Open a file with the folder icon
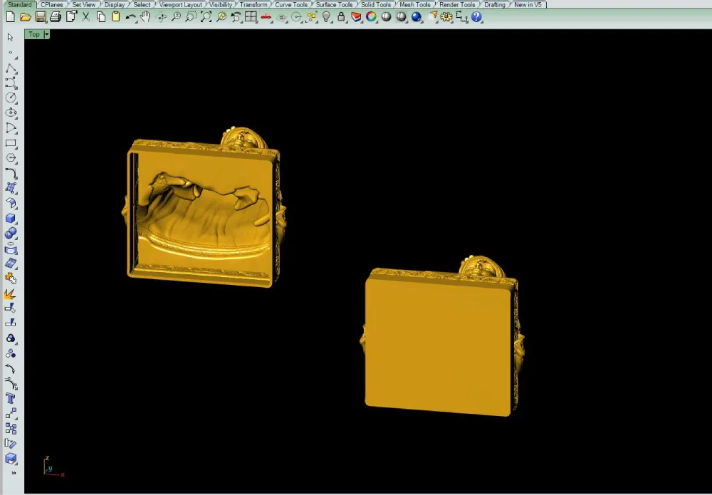The width and height of the screenshot is (712, 495). tap(26, 17)
